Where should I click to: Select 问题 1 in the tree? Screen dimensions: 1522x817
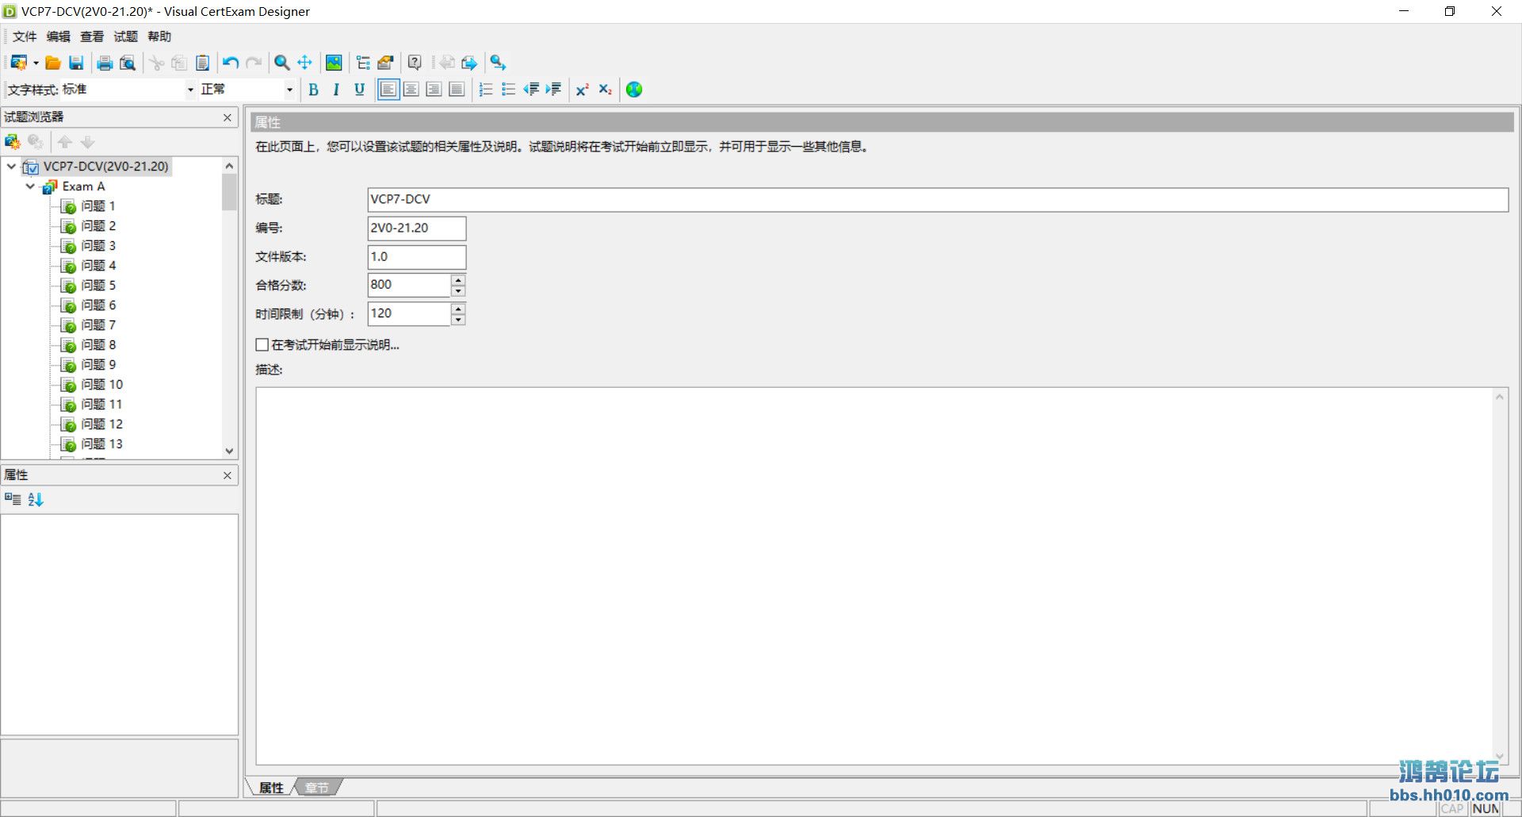(x=98, y=206)
